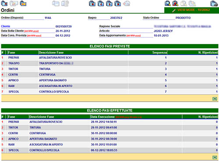Click the search icon with red arrow
This screenshot has height=163, width=219.
click(175, 3)
